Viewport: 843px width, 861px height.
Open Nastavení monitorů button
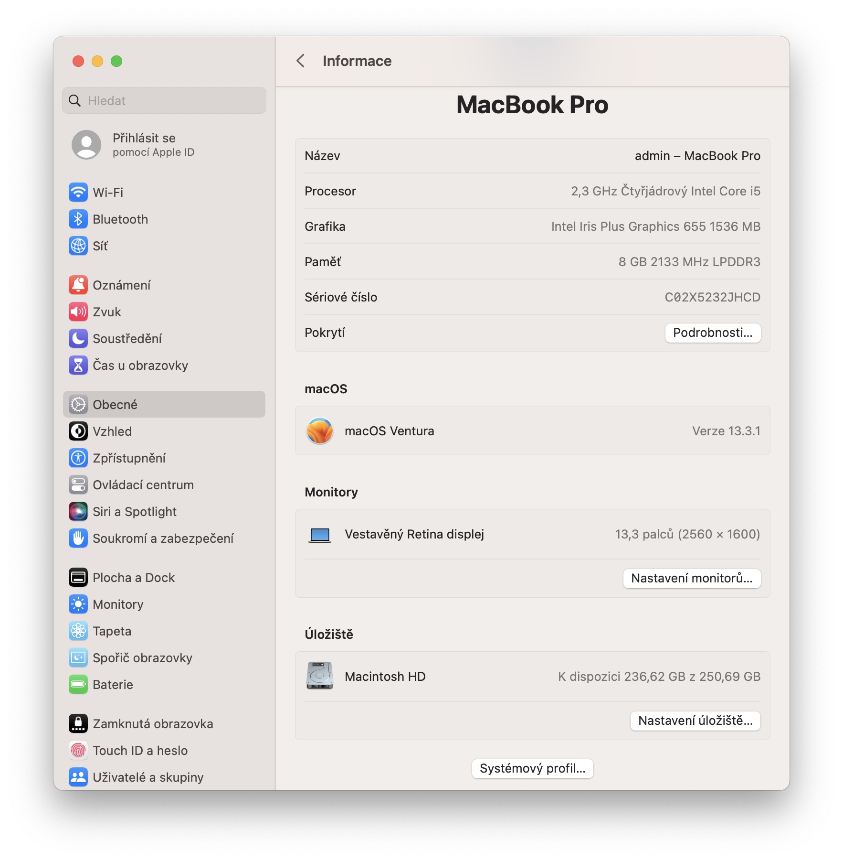click(x=692, y=579)
